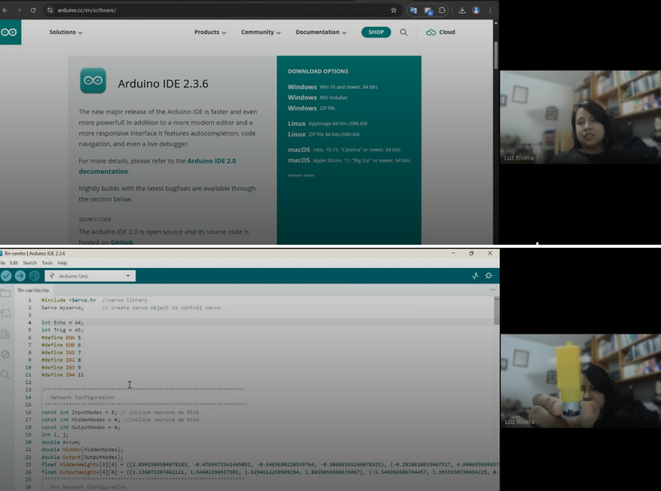Open the Serial Plotter

[475, 276]
